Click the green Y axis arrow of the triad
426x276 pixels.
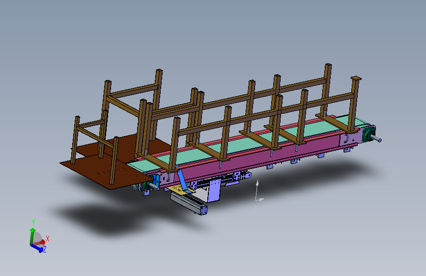[x=32, y=235]
